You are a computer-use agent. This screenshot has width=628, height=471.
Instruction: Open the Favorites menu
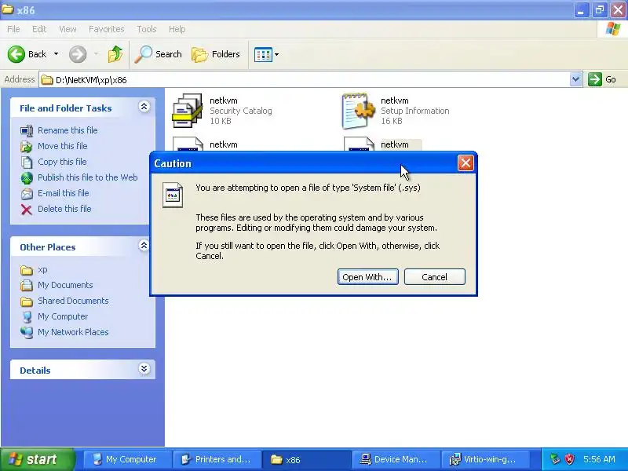click(x=106, y=29)
